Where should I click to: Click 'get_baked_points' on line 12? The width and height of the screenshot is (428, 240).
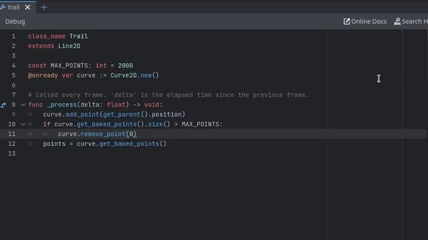pyautogui.click(x=129, y=144)
